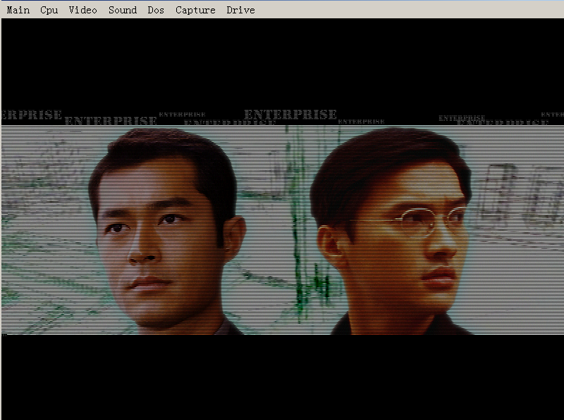Click the black area below the game image
The height and width of the screenshot is (420, 564).
tap(282, 377)
